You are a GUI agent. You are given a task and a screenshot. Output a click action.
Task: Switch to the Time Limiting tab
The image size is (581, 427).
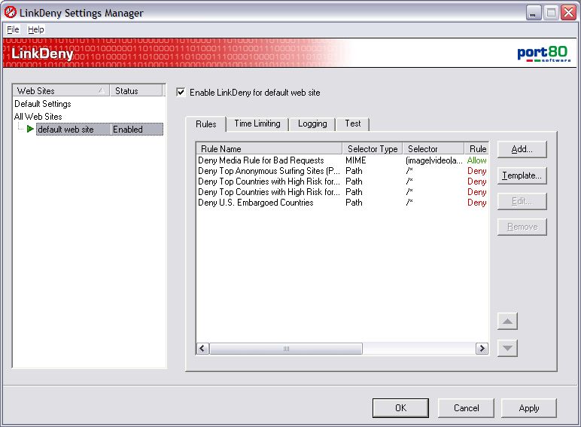point(257,124)
